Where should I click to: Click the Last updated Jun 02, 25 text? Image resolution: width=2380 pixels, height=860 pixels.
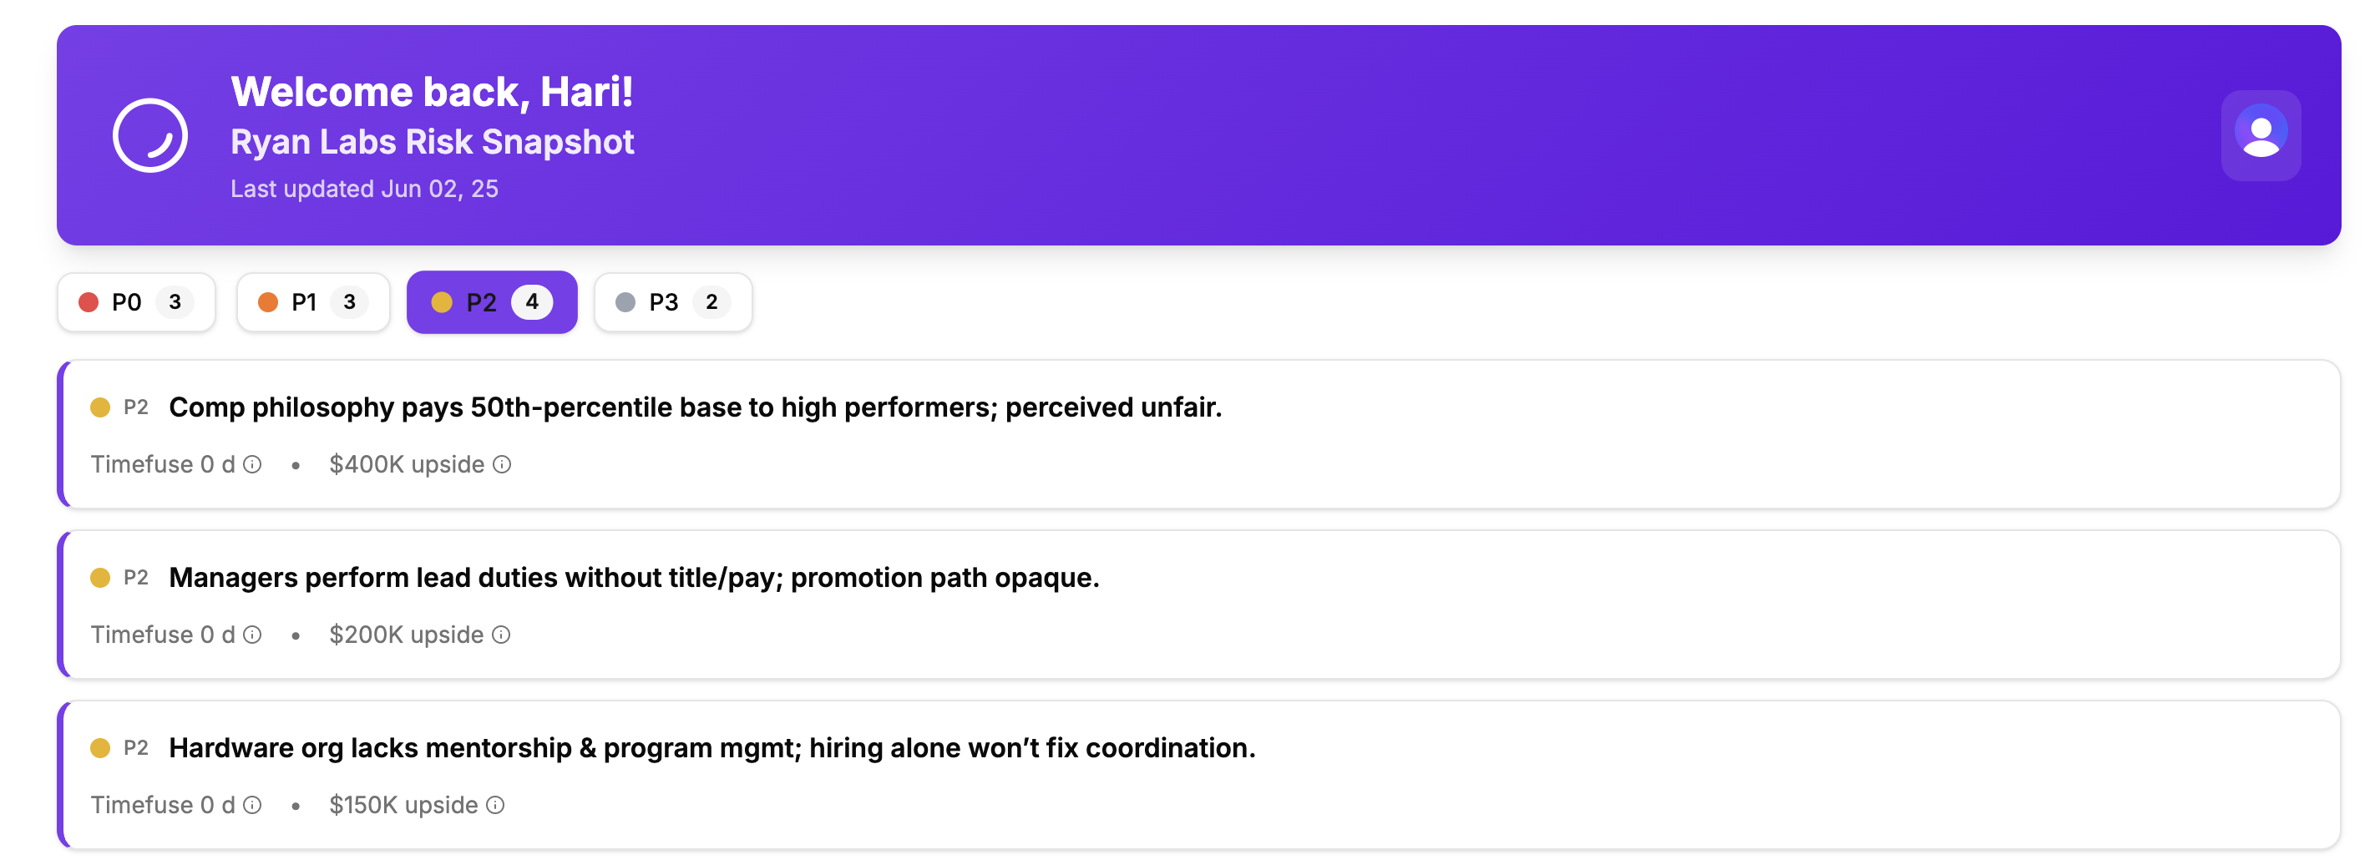(x=364, y=189)
